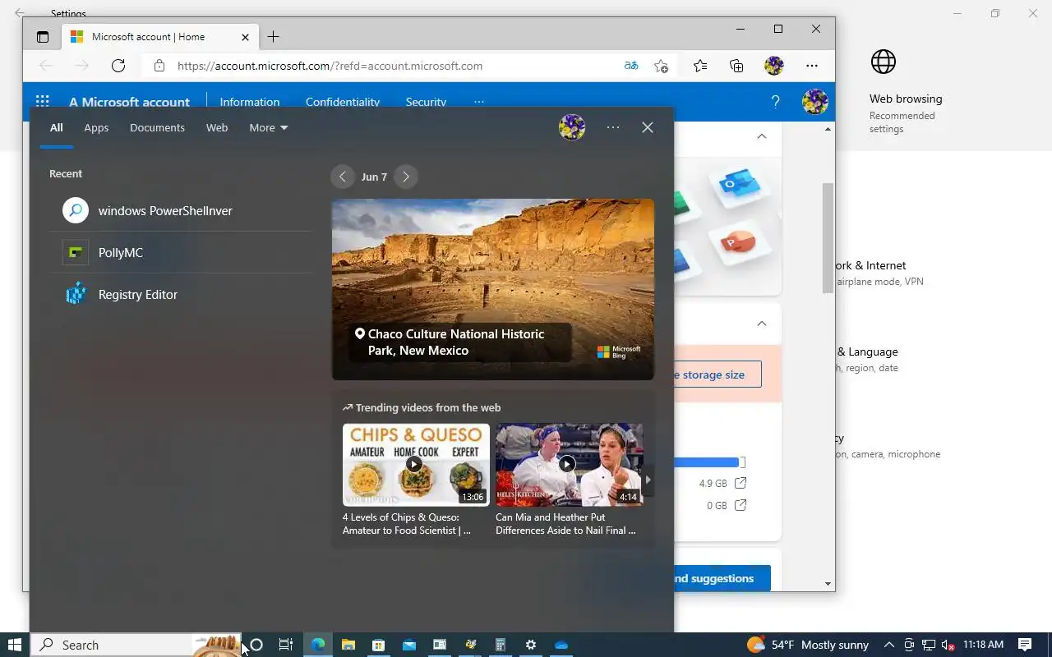Open the Edge Favorites list
Viewport: 1052px width, 657px height.
[700, 66]
